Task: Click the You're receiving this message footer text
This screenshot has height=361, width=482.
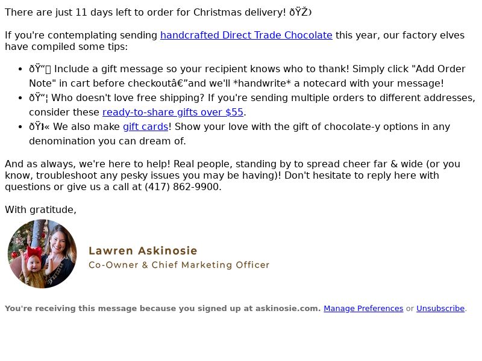Action: (163, 309)
